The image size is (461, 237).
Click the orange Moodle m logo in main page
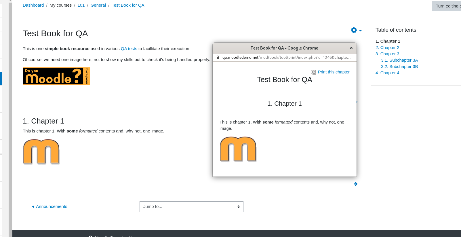tap(41, 152)
